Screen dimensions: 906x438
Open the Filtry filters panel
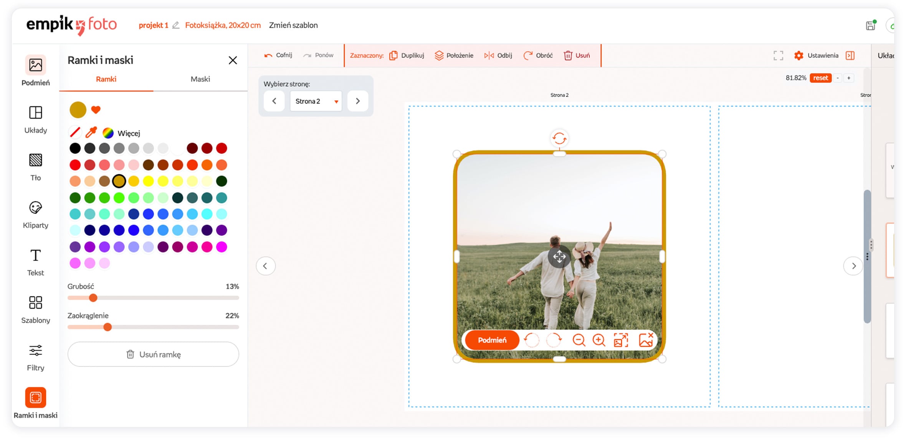pos(35,357)
